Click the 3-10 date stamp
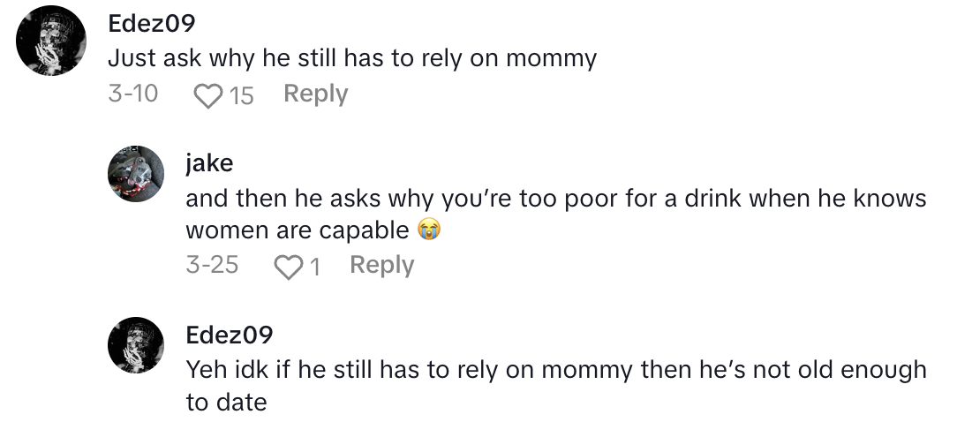 (x=132, y=94)
